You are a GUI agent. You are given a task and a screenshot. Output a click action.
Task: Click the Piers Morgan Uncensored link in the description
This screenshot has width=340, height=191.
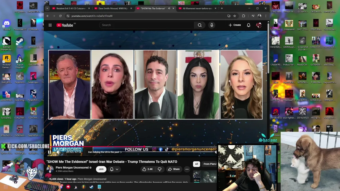coord(92,179)
